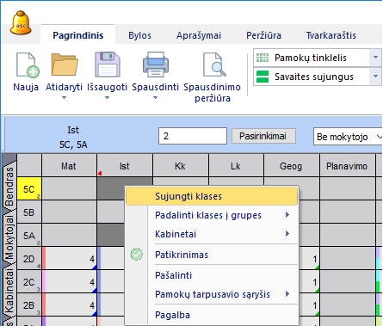Open Spausdinimo peržiūra print preview icon
This screenshot has width=383, height=326.
pyautogui.click(x=213, y=65)
